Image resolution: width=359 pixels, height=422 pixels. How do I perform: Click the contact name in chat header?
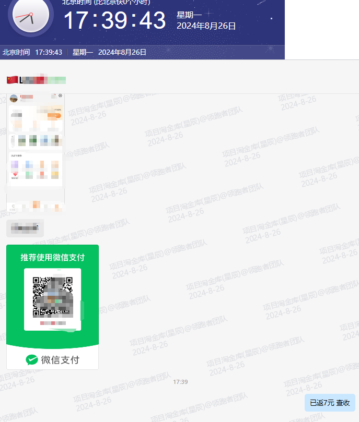click(43, 80)
